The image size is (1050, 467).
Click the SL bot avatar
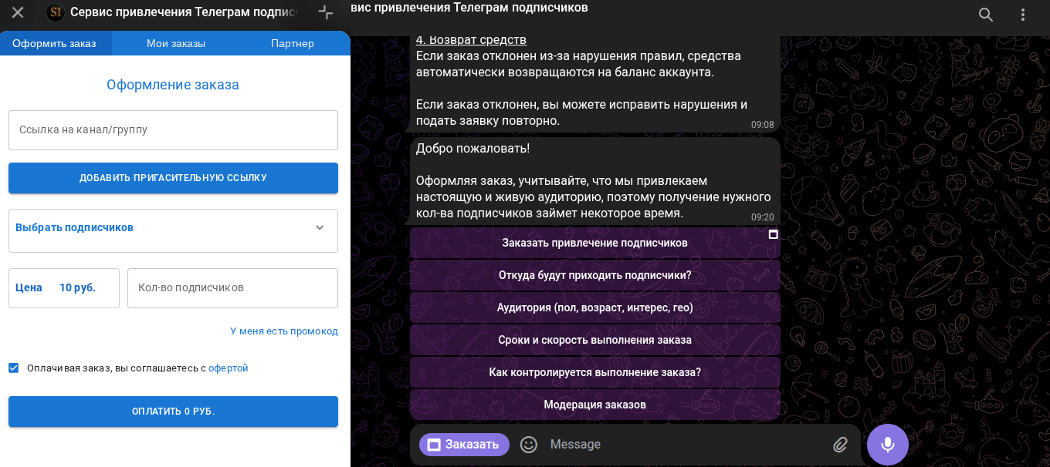[x=55, y=12]
